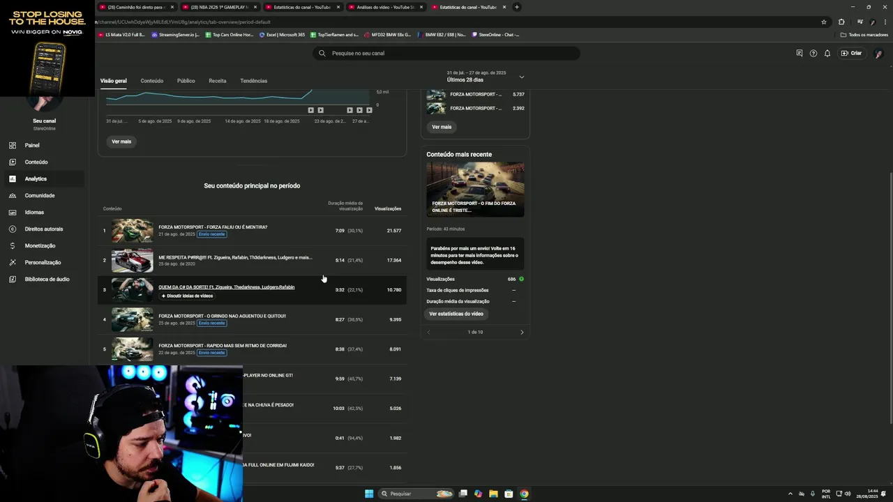The image size is (893, 502).
Task: Open the BMW E82 / E88 bookmark
Action: pos(442,34)
